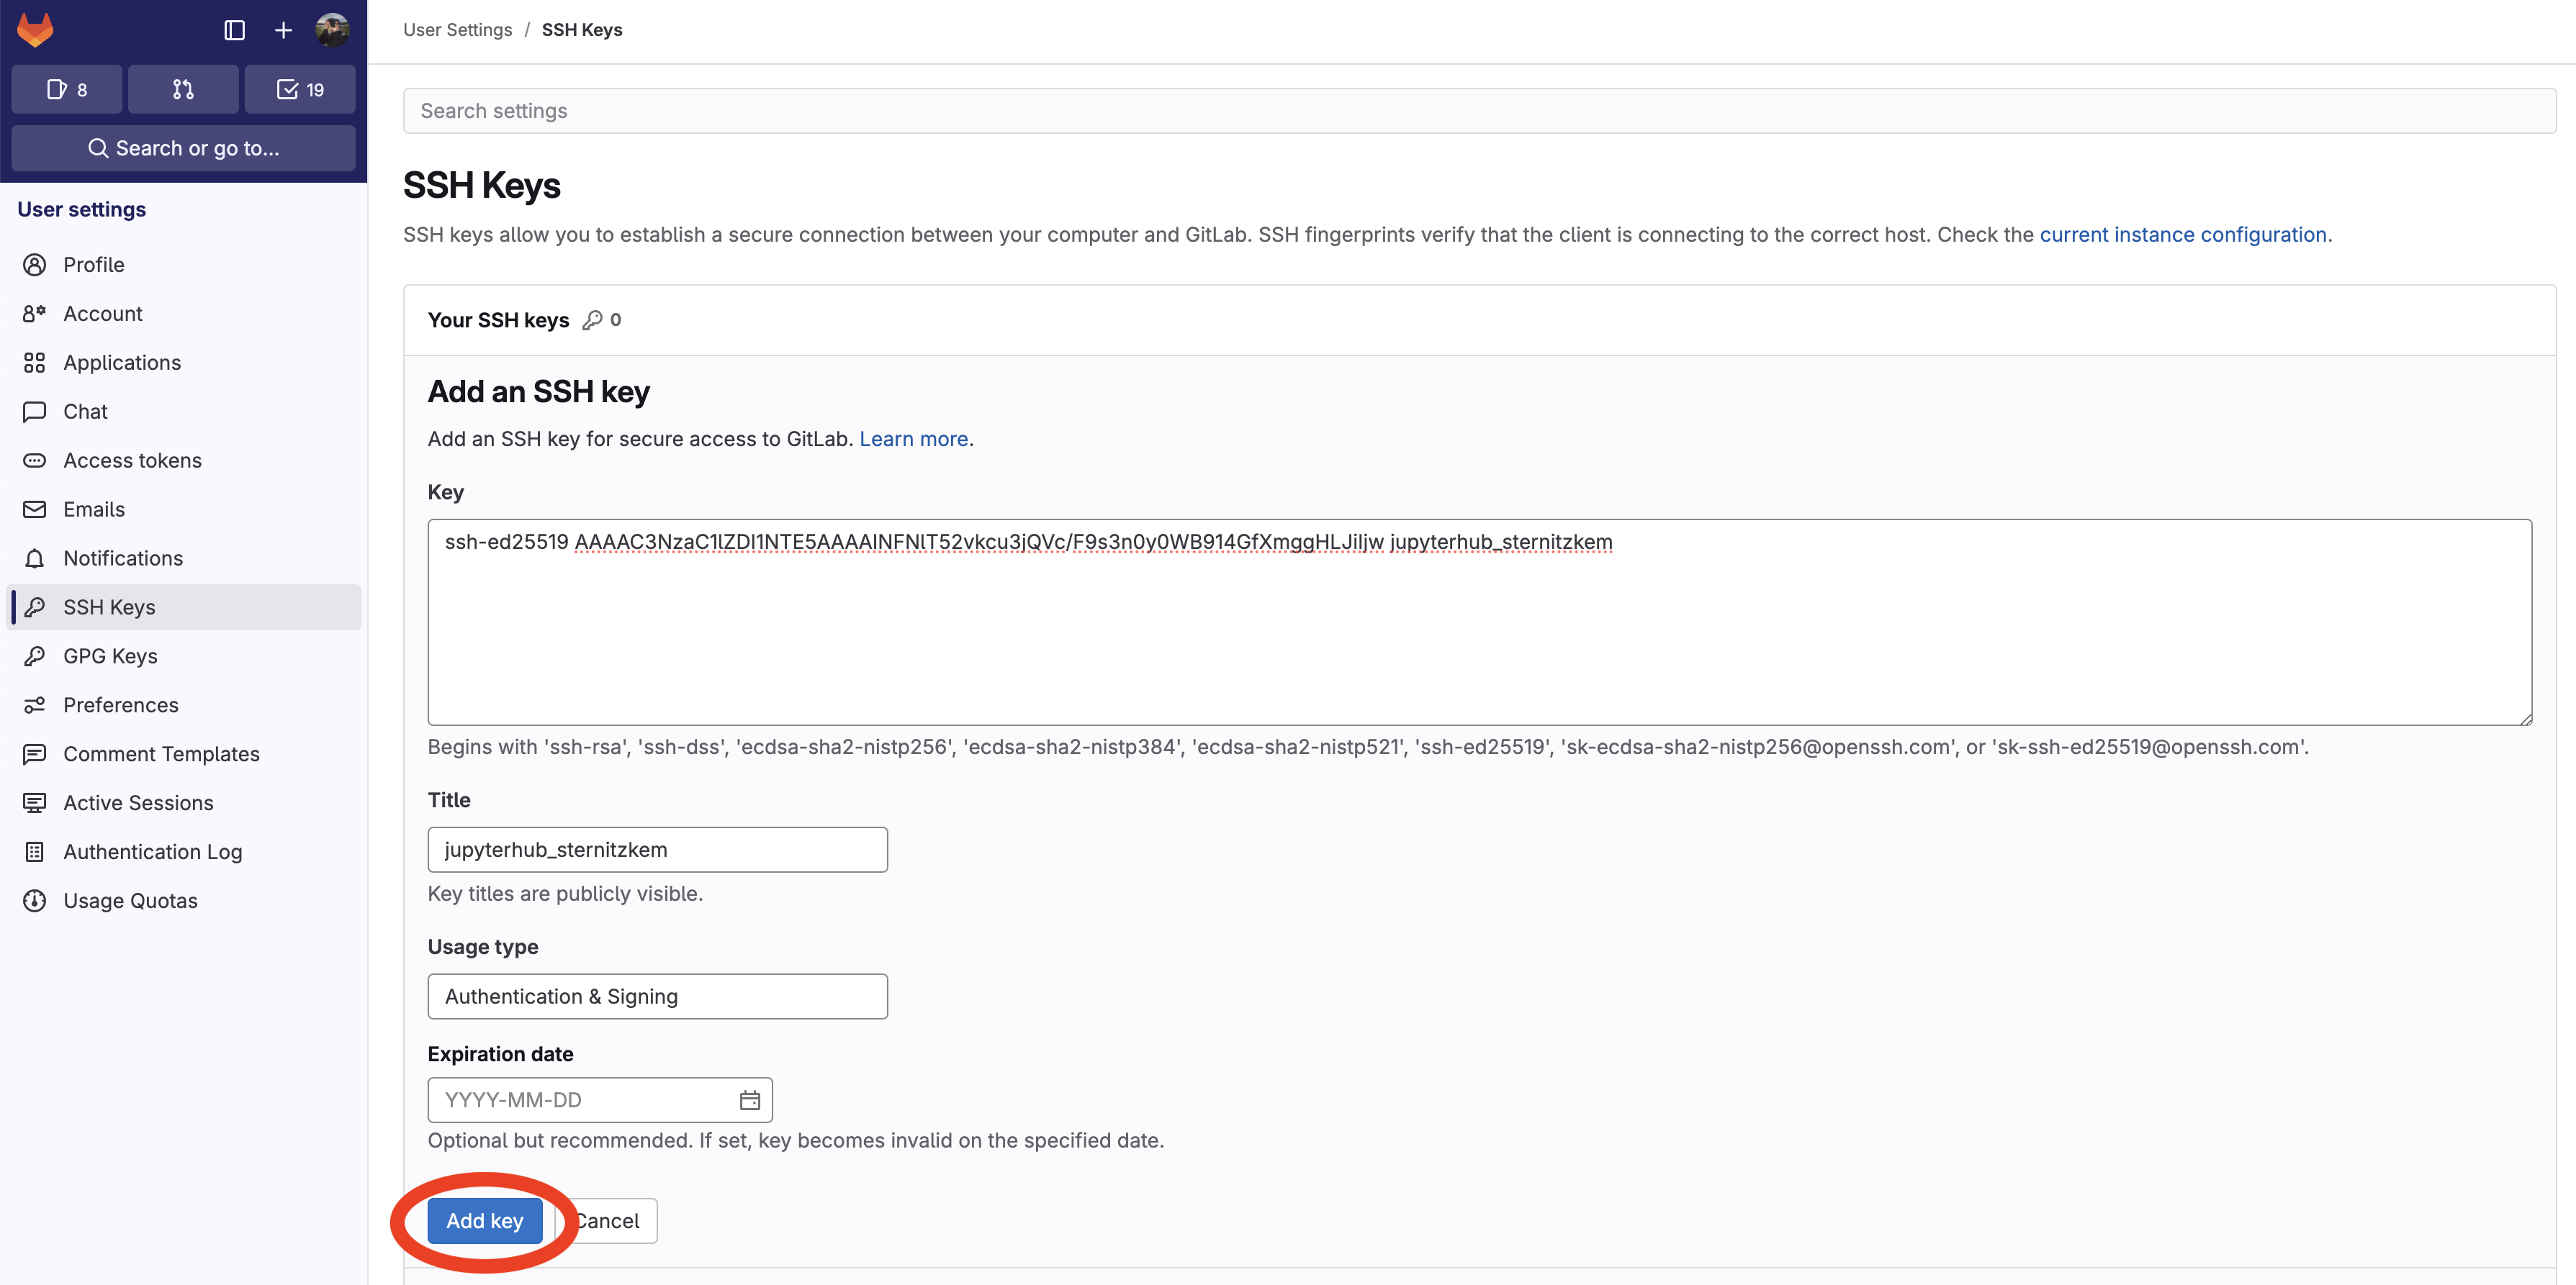The height and width of the screenshot is (1285, 2576).
Task: Click the Title input field
Action: tap(657, 849)
